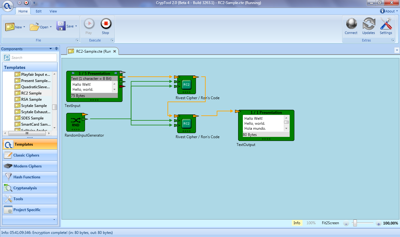
Task: Select the RC2 Sample template
Action: click(31, 93)
